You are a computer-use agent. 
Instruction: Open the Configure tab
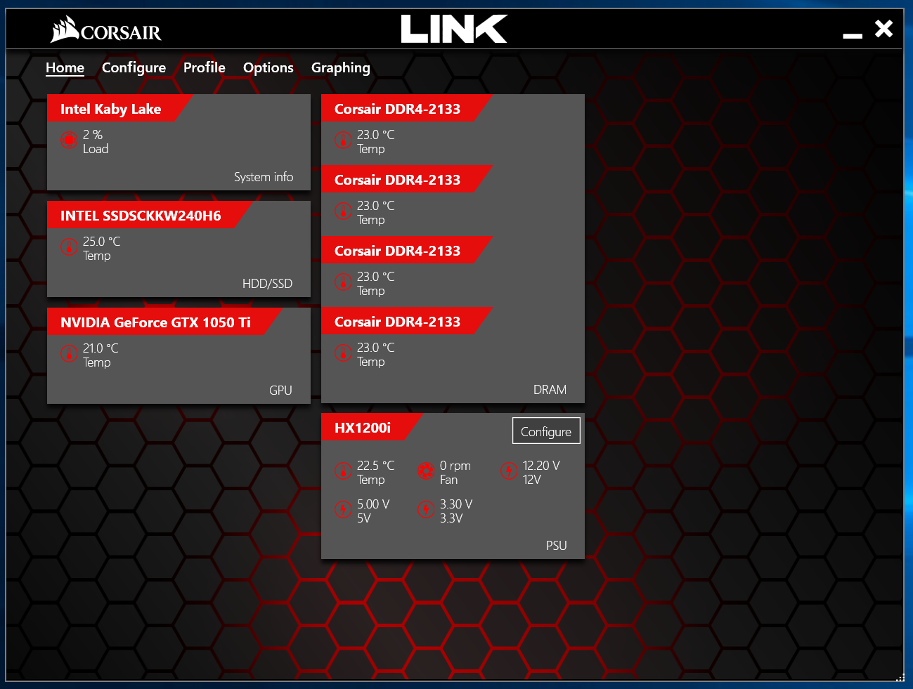(x=134, y=67)
